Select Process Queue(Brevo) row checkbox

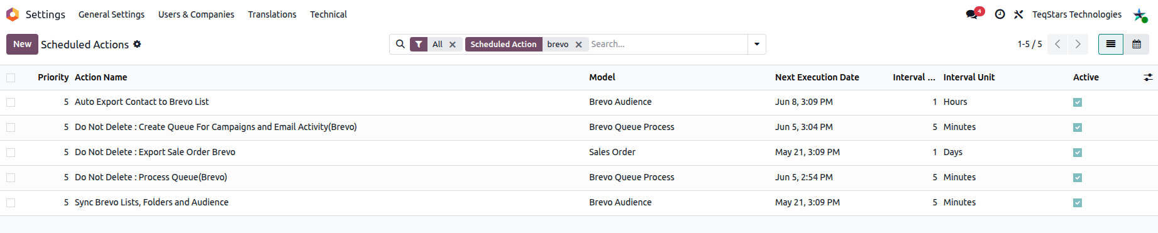pos(11,178)
